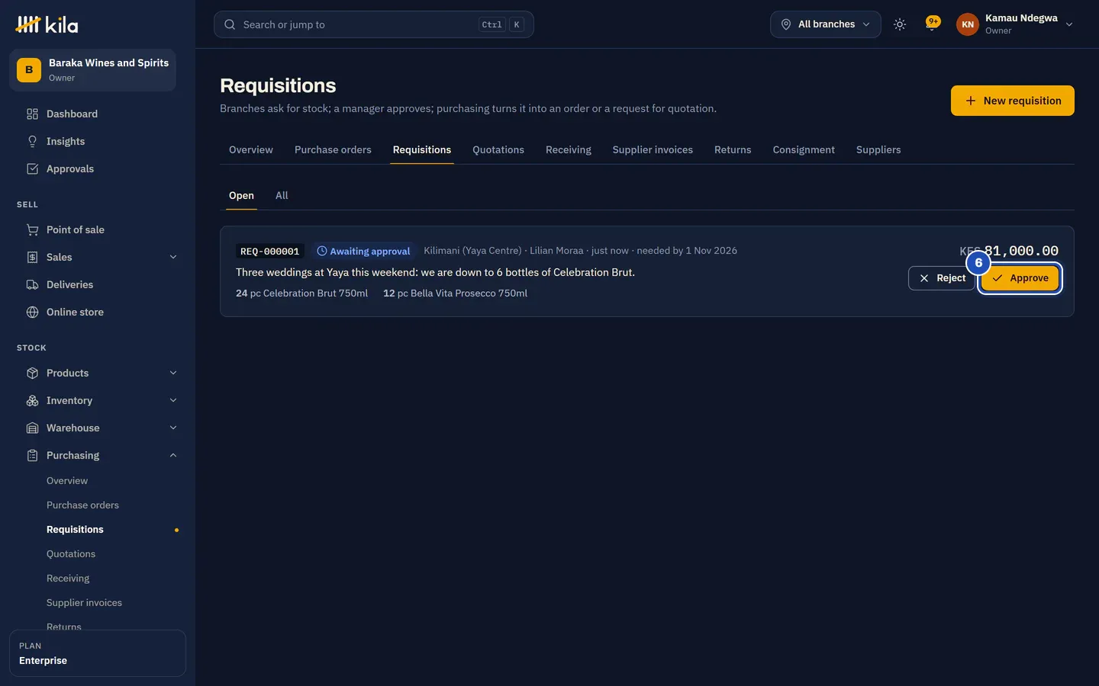1099x686 pixels.
Task: Expand the Sales submenu chevron
Action: [x=173, y=257]
